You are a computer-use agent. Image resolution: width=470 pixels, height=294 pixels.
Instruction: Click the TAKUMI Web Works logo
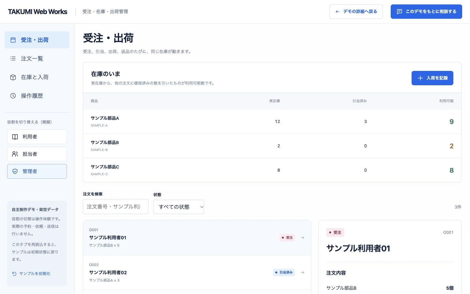click(x=38, y=12)
